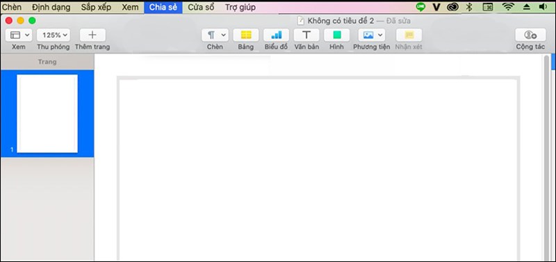Open the Xem menu in menu bar
Image resolution: width=556 pixels, height=262 pixels.
130,8
